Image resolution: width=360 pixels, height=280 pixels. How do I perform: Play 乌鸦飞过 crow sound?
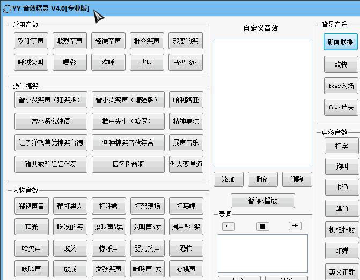[186, 62]
